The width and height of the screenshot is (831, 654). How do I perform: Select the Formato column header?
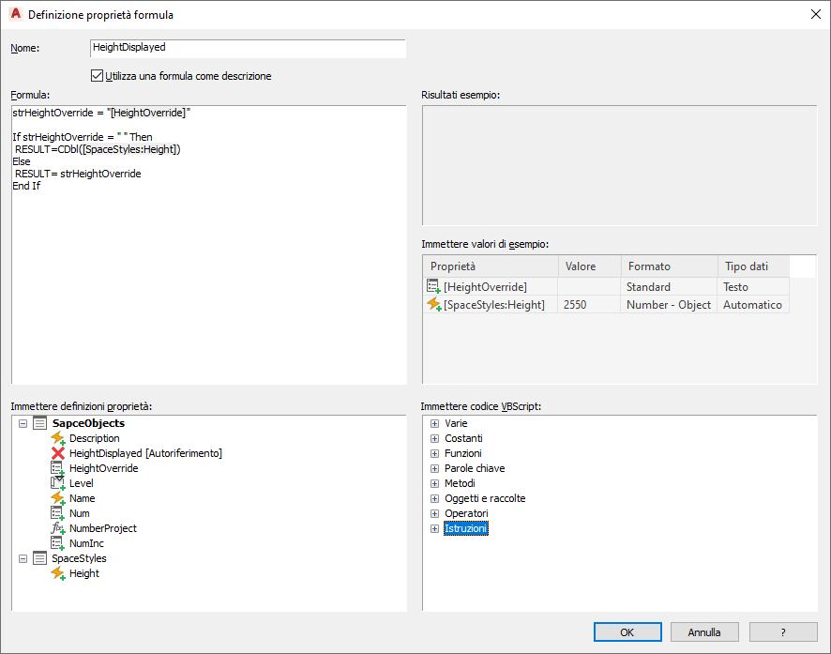point(670,266)
